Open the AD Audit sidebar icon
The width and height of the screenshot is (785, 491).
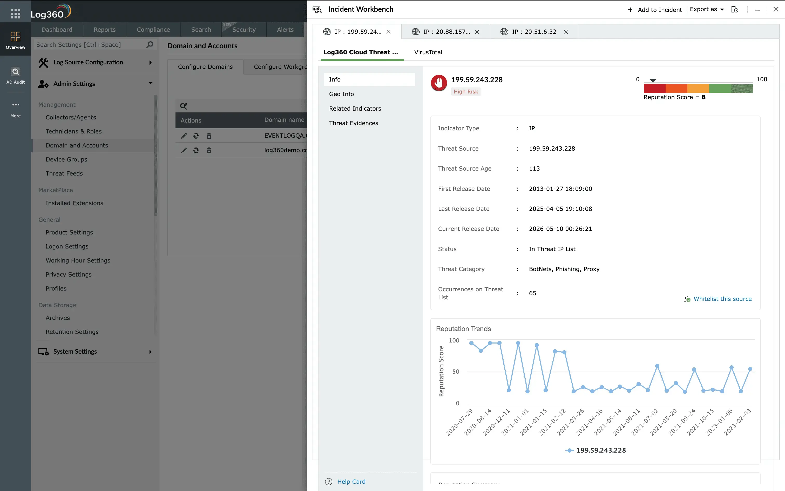coord(15,75)
